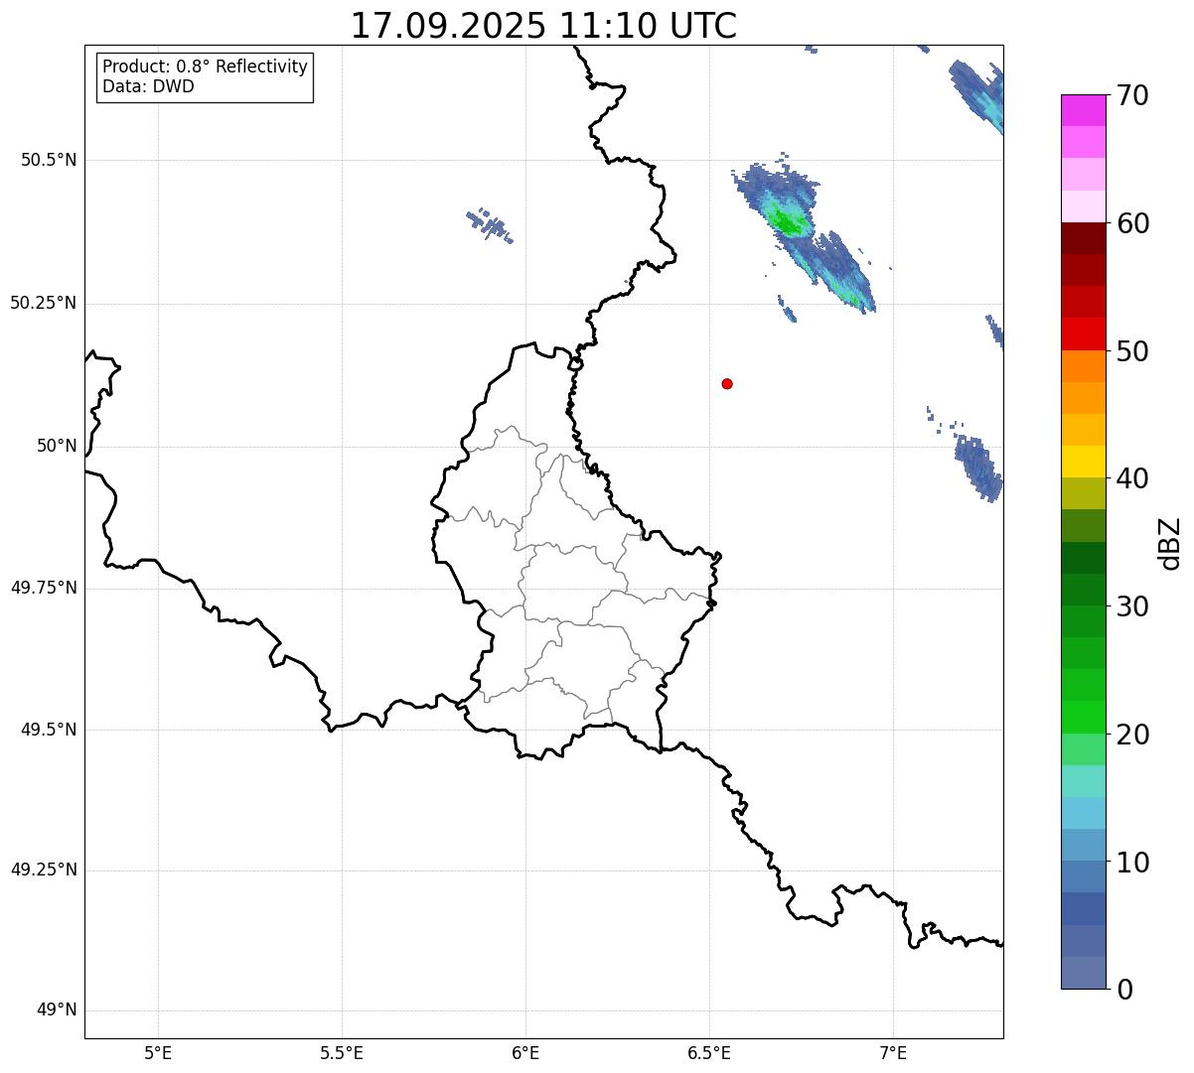
Task: Click the yellow swatch at 40 dBZ
Action: tap(1083, 462)
